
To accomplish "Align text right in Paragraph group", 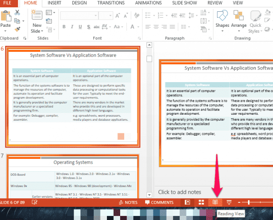I will [x=164, y=27].
